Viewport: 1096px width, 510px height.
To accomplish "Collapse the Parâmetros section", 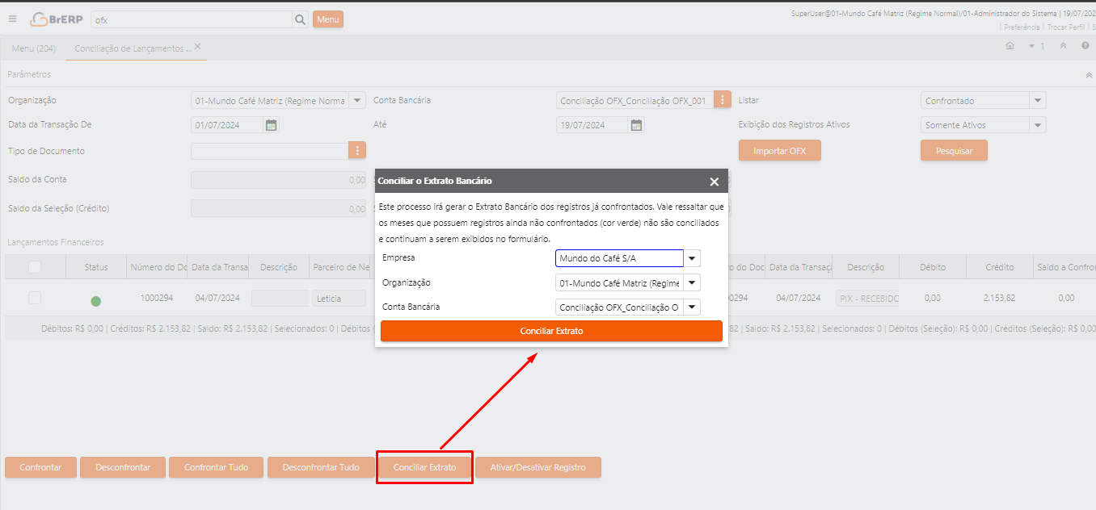I will click(x=1088, y=74).
